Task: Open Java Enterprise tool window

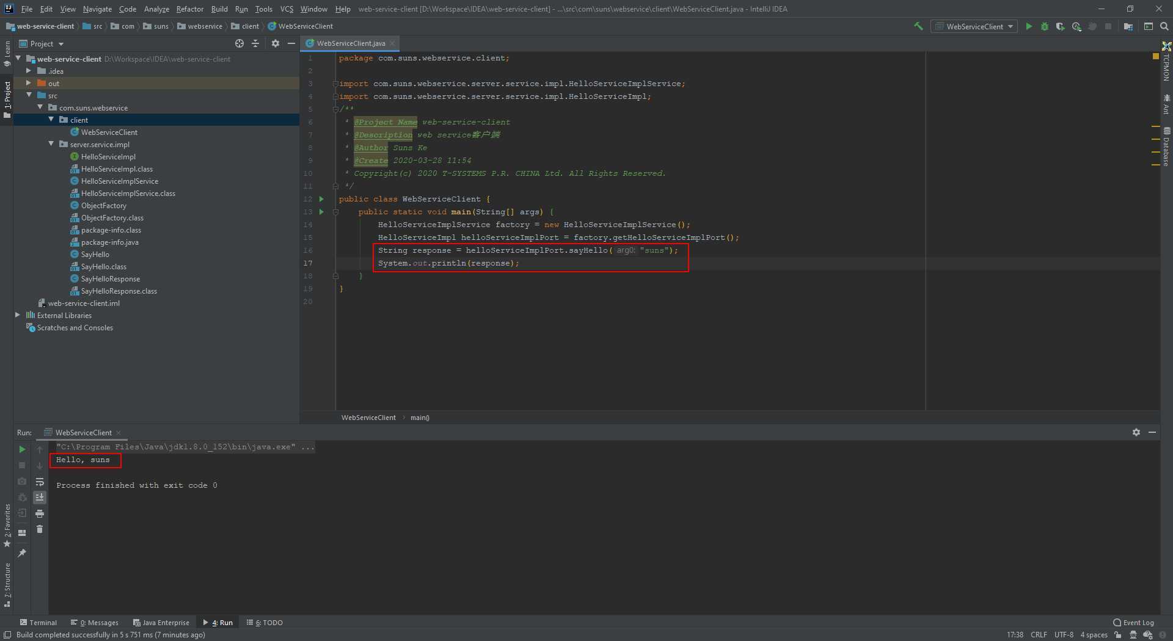Action: 161,623
